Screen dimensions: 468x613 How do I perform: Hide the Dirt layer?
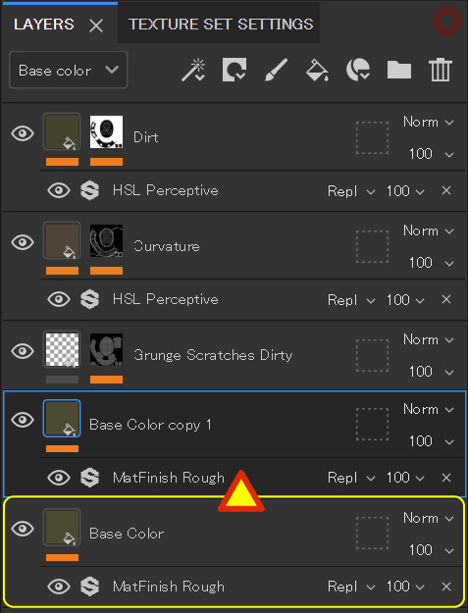[x=23, y=133]
